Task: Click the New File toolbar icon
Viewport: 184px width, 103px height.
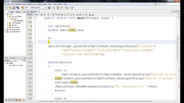Action: [6, 8]
